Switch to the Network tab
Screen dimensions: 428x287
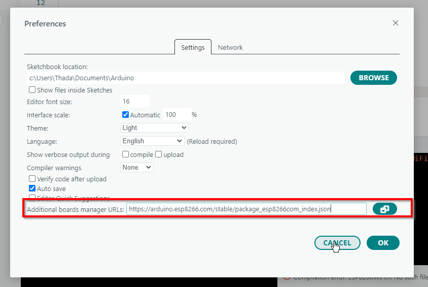[230, 47]
